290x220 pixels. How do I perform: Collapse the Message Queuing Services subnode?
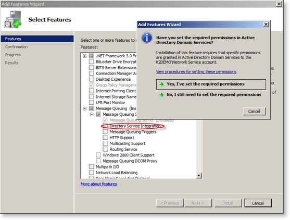pos(92,115)
